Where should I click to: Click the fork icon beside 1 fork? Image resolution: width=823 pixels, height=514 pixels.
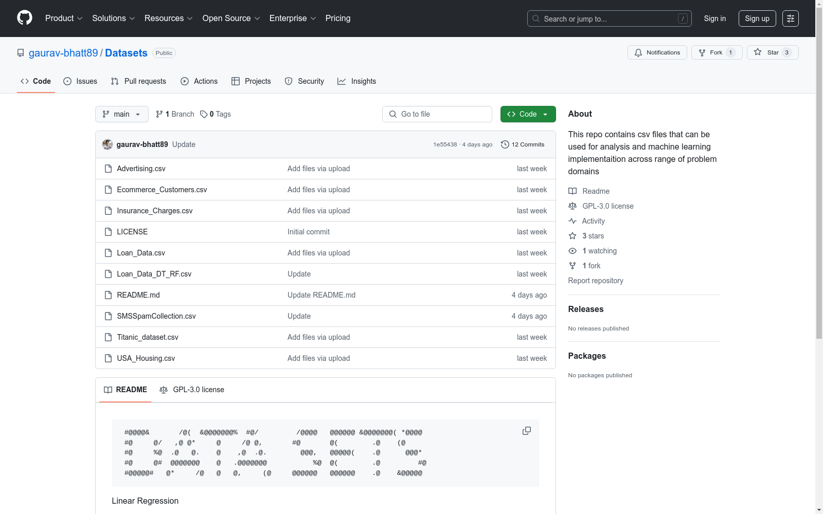point(572,266)
